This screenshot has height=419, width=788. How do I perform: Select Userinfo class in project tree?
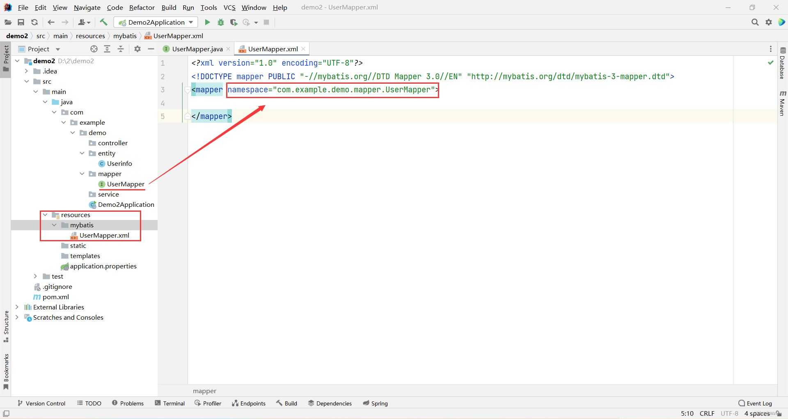tap(119, 163)
